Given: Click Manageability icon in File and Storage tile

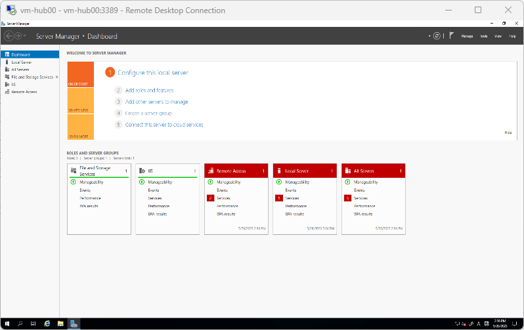Looking at the screenshot, I should pyautogui.click(x=73, y=182).
